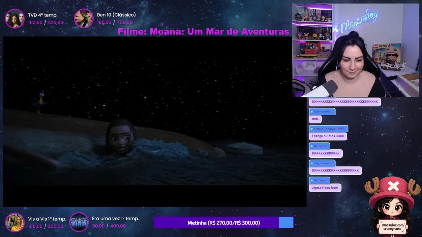Viewport: 422px width, 237px height.
Task: Click the 'Frango suicid4 kkkk' chat message
Action: 328,136
